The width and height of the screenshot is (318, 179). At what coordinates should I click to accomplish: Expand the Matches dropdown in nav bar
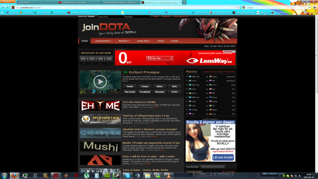pyautogui.click(x=124, y=41)
